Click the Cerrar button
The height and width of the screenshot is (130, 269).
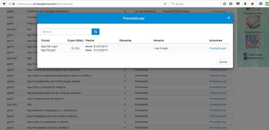[x=223, y=62]
